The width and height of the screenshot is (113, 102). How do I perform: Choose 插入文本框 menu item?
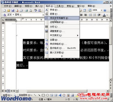coord(62,53)
